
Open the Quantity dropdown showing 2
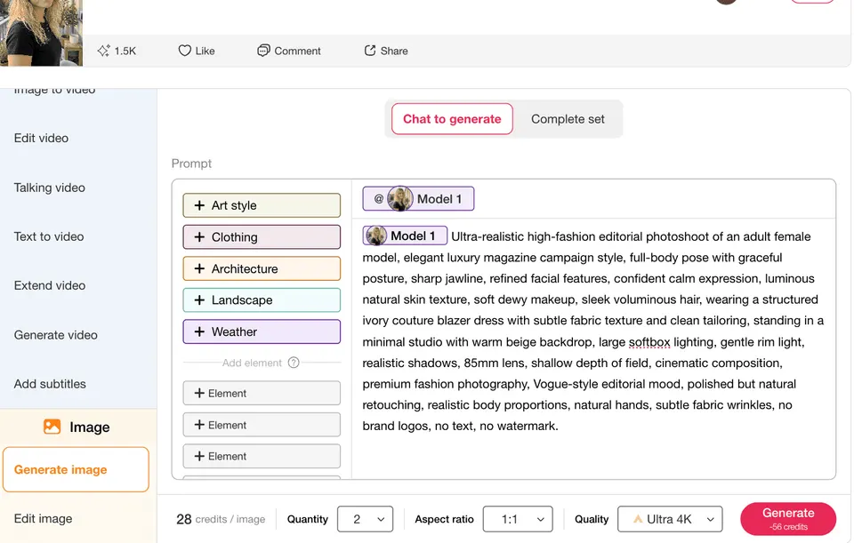coord(365,519)
